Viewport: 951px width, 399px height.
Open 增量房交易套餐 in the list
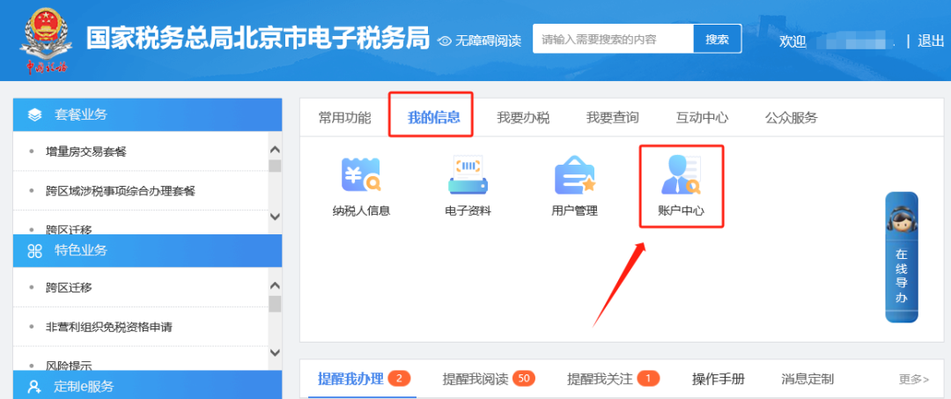point(86,151)
